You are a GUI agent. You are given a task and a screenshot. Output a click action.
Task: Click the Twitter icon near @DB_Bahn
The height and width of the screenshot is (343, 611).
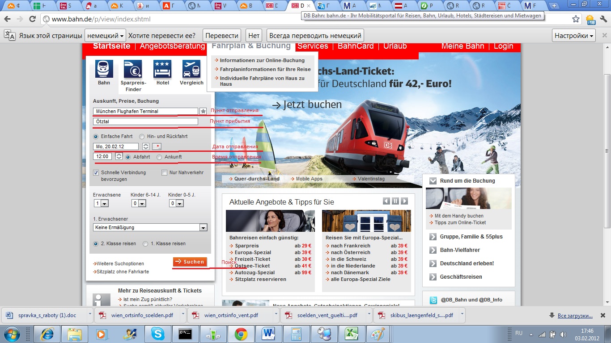point(433,300)
